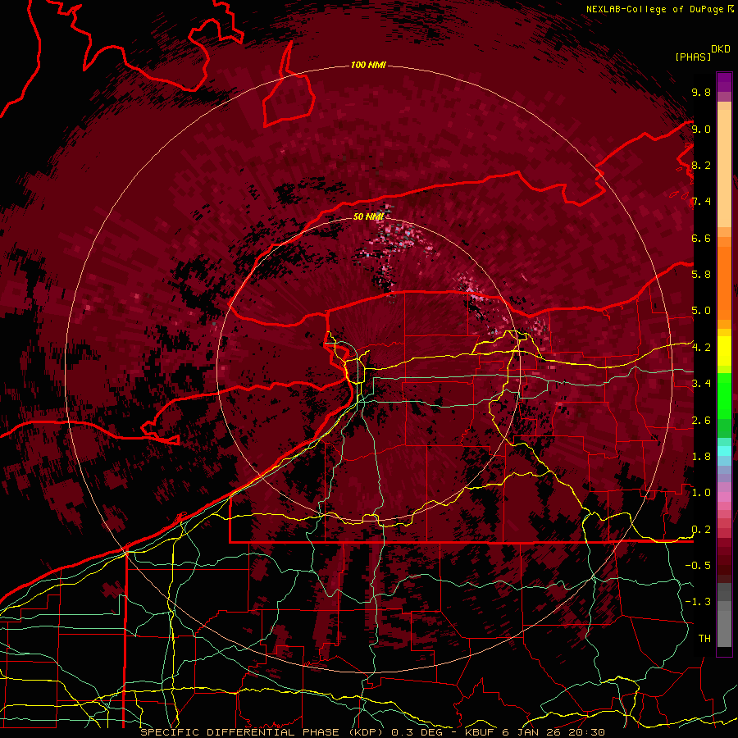
Task: Click the 7.4 scale value
Action: [701, 202]
